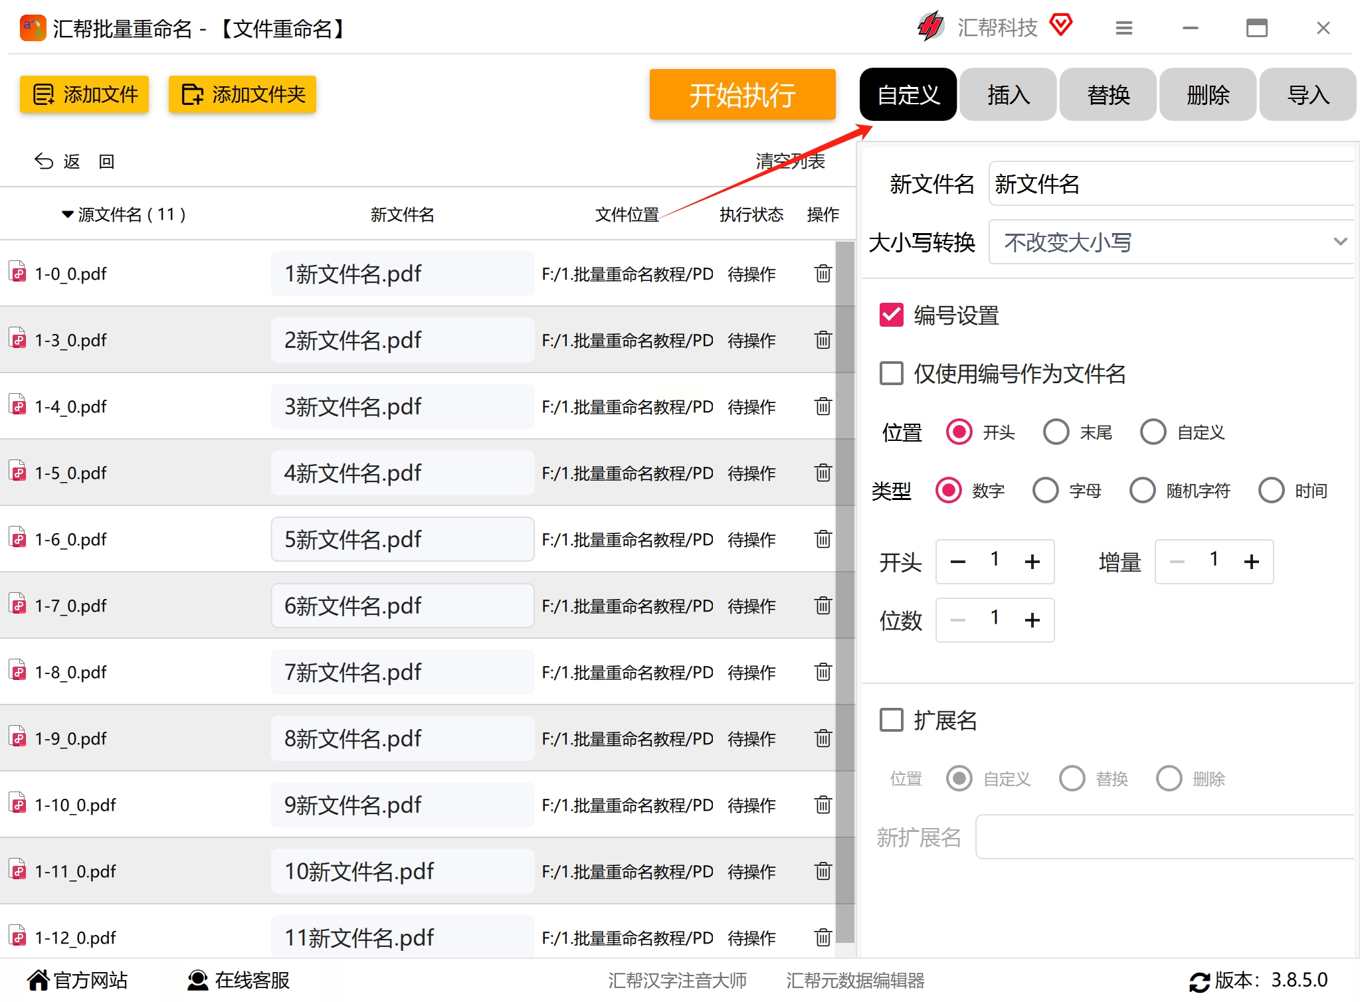Remove 1-11_0.pdf using its trash icon
Screen dimensions: 1360x1002
823,871
